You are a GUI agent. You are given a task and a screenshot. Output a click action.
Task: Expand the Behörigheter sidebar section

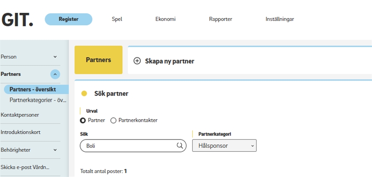coord(55,150)
